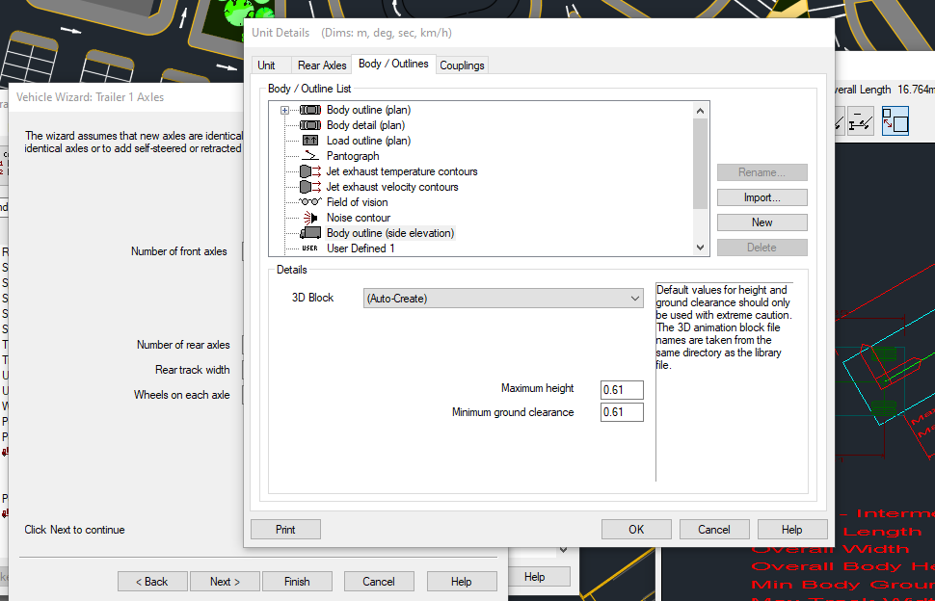This screenshot has height=601, width=935.
Task: Click the Import... button
Action: (x=762, y=197)
